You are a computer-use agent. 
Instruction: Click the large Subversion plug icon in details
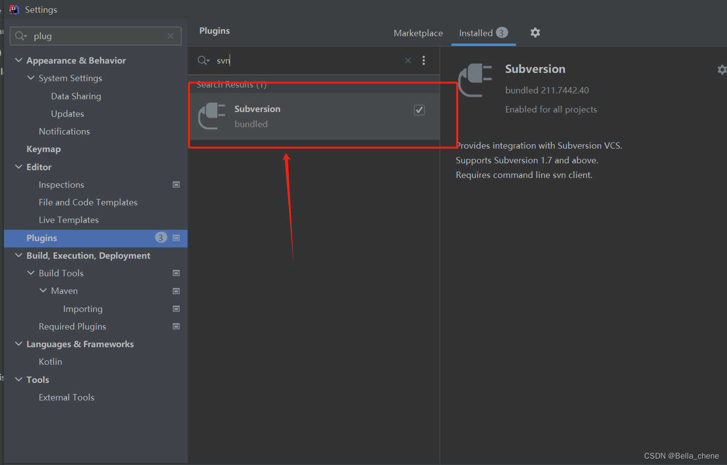(x=475, y=80)
